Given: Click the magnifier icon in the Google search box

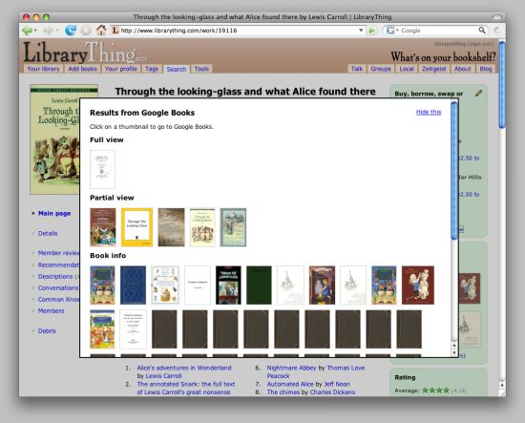Looking at the screenshot, I should 482,31.
